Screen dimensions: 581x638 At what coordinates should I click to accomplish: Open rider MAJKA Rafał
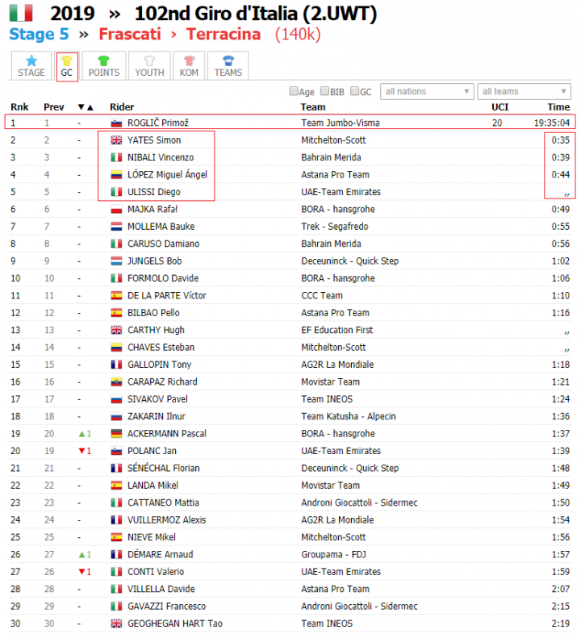pos(153,209)
